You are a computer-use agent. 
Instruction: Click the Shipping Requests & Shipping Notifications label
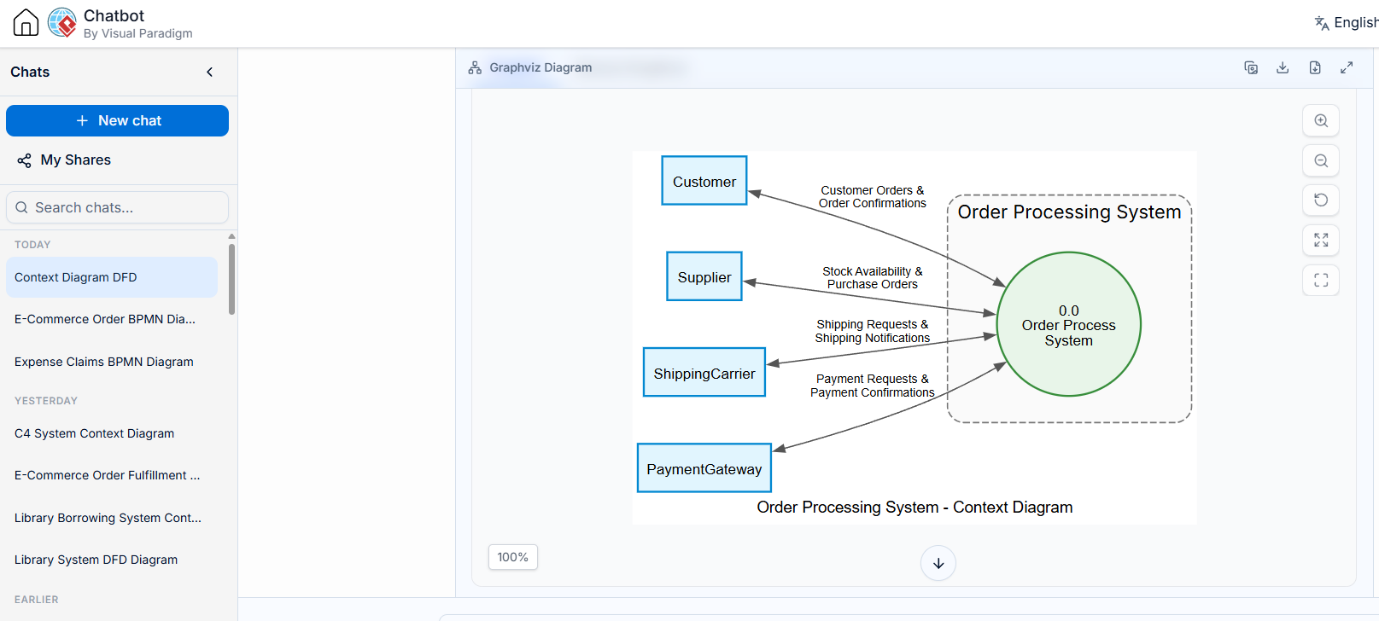pyautogui.click(x=873, y=331)
